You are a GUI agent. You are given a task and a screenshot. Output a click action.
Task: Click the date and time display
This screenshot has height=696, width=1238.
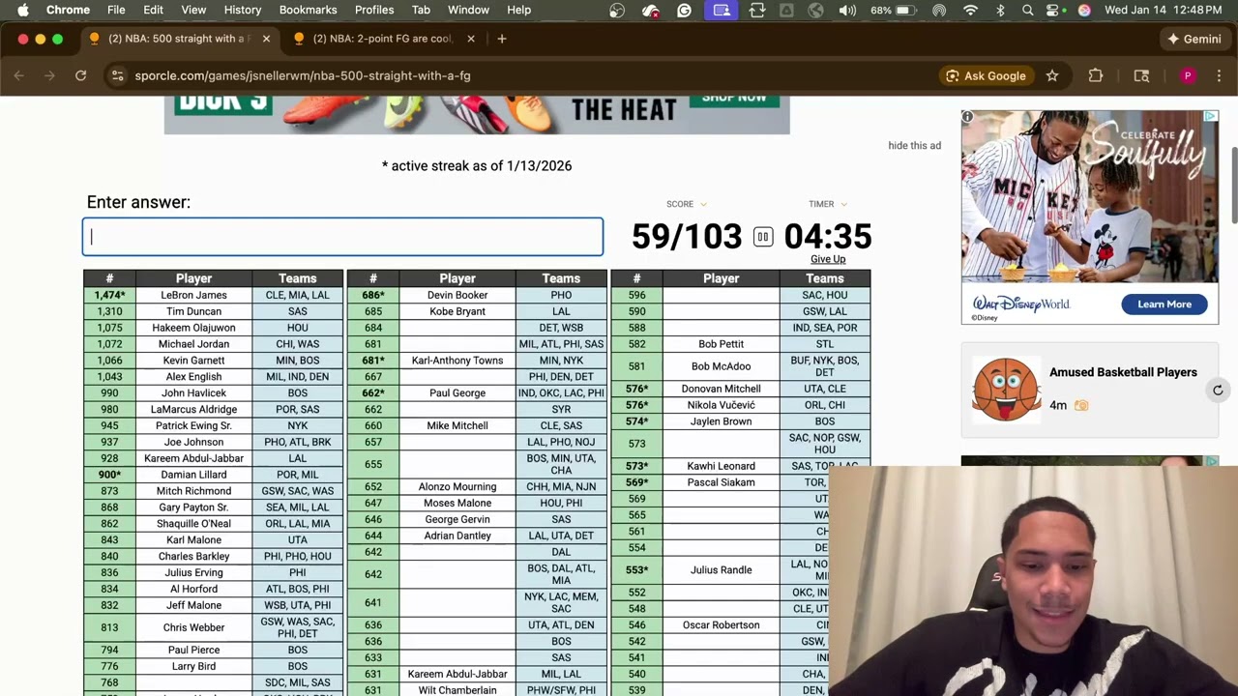coord(1163,10)
